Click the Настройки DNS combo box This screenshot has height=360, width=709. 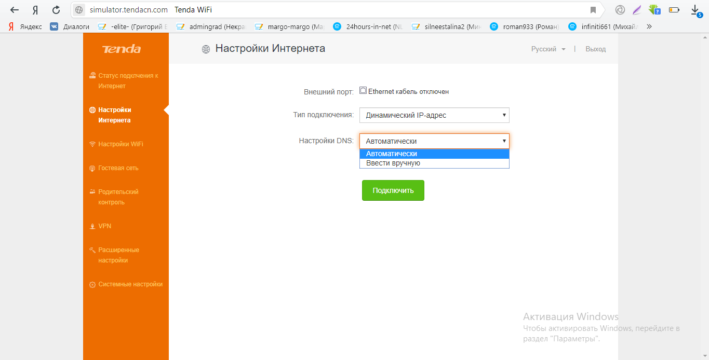tap(434, 141)
